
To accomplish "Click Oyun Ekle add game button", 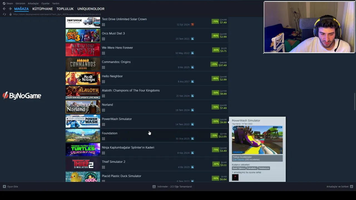I will tap(10, 187).
